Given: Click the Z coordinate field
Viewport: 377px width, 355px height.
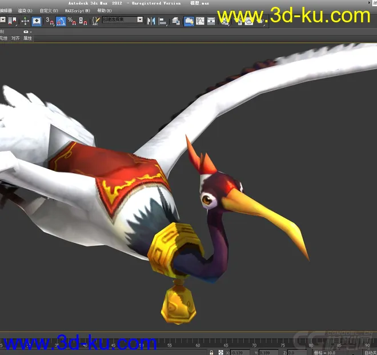Looking at the screenshot, I should [297, 353].
